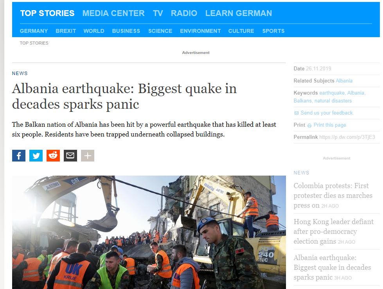The width and height of the screenshot is (383, 289).
Task: Share article on Twitter
Action: pyautogui.click(x=36, y=156)
